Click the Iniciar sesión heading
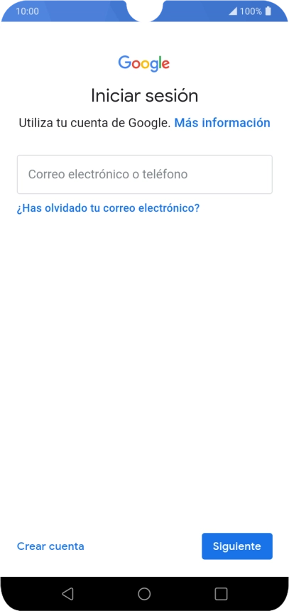Viewport: 289px width, 611px height. click(x=145, y=95)
